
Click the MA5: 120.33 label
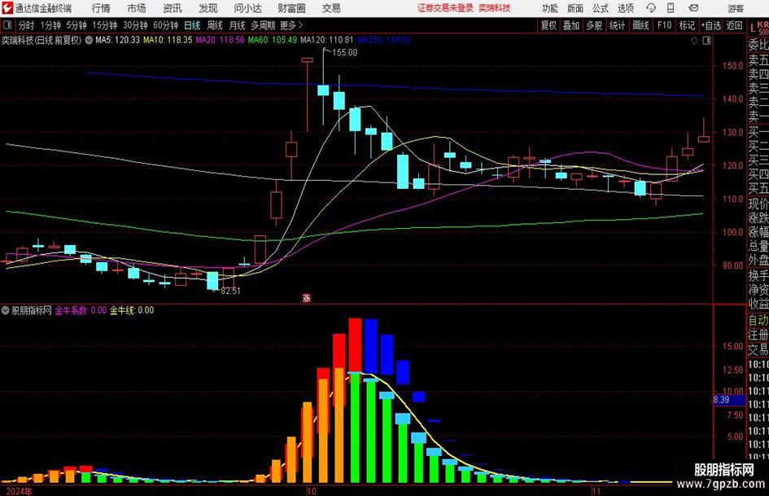tap(117, 40)
